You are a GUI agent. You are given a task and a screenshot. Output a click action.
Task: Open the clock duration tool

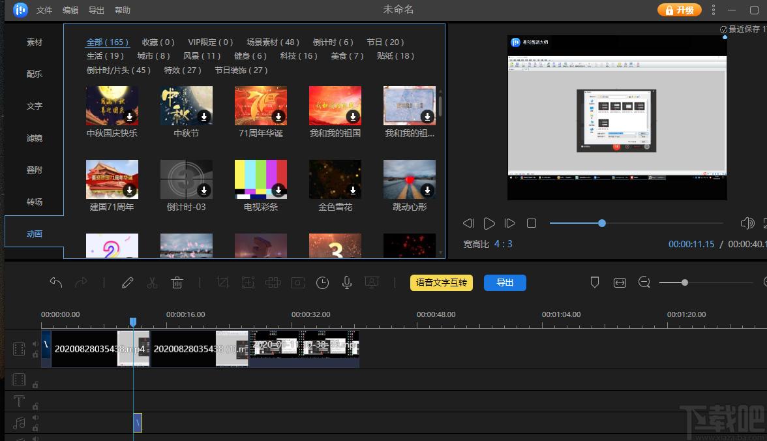tap(322, 282)
